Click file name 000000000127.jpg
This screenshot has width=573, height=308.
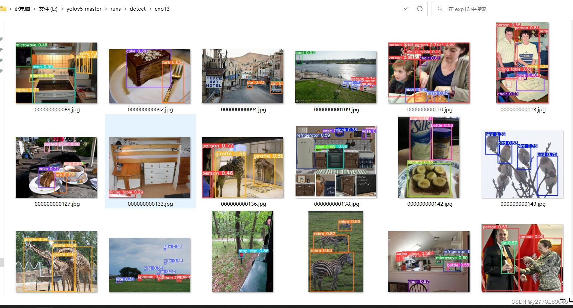57,204
